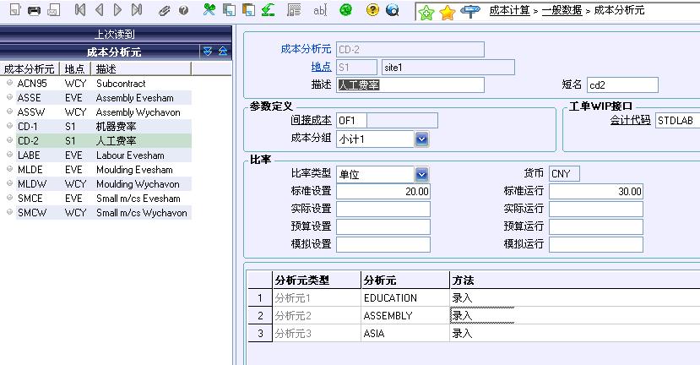Select CD-1 机器费率 row in list
The width and height of the screenshot is (700, 365).
coord(95,127)
